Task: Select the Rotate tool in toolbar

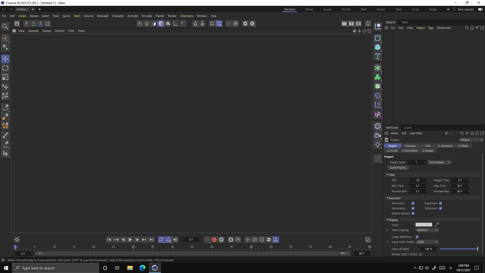Action: click(5, 68)
